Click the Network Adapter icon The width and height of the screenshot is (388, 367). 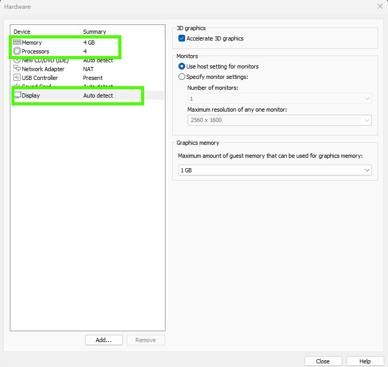[x=17, y=69]
